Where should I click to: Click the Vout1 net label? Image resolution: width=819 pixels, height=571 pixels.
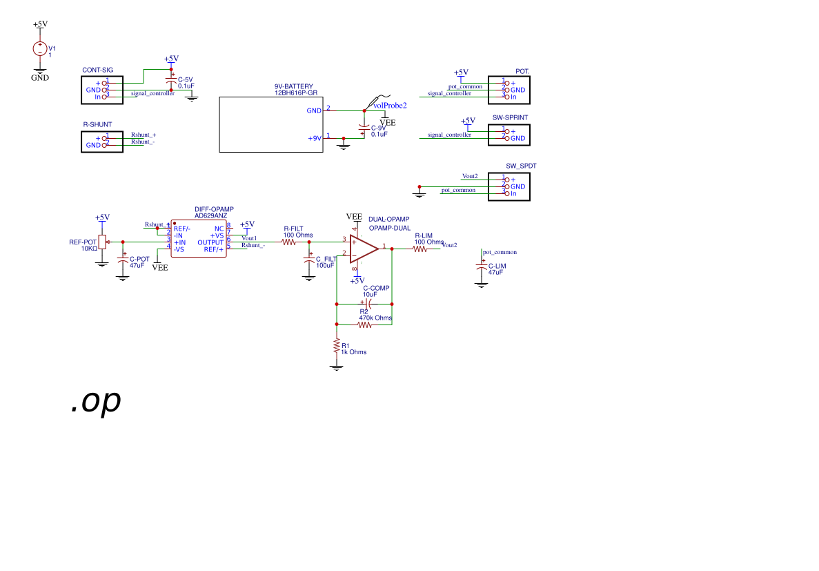[249, 238]
